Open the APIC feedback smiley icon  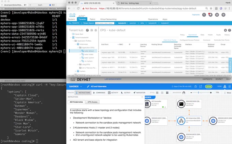pos(217,15)
